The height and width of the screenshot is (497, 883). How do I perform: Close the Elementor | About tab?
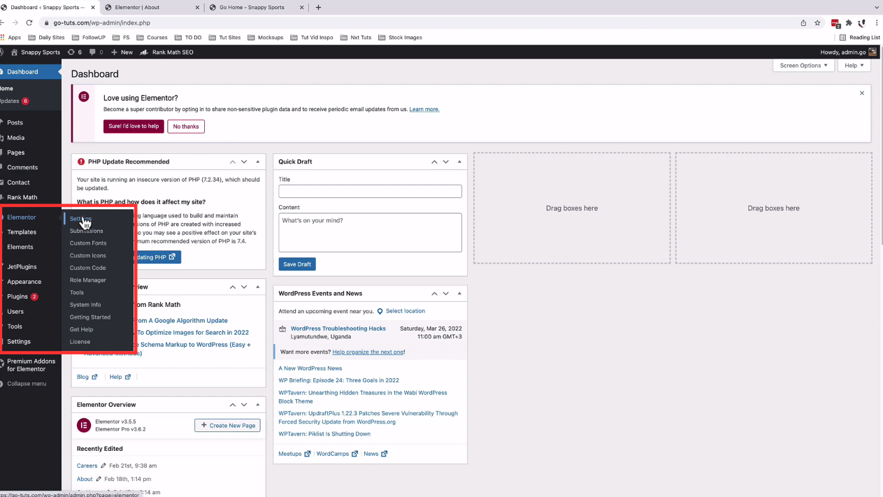[197, 7]
